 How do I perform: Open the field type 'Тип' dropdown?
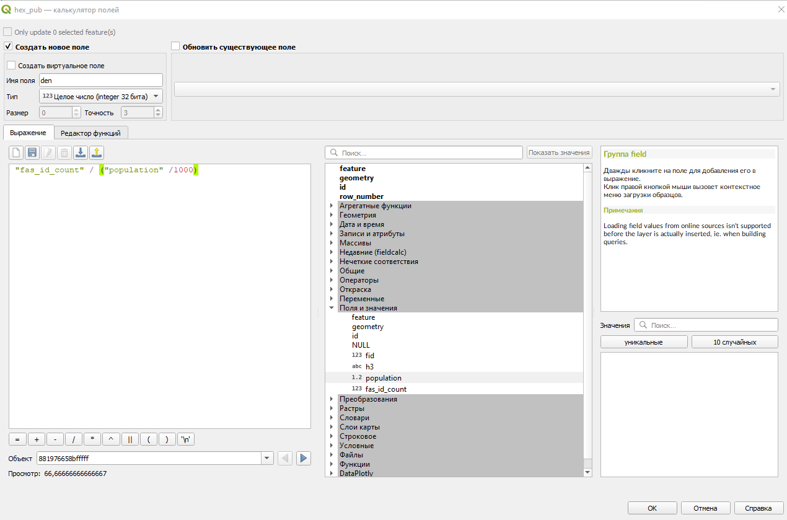tap(101, 96)
